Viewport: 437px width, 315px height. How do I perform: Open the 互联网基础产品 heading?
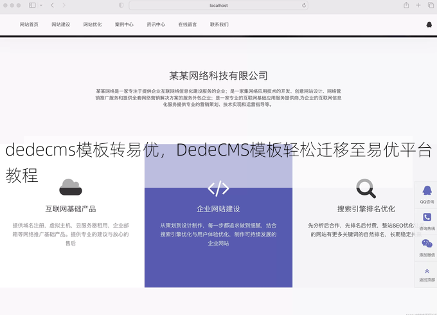[71, 209]
